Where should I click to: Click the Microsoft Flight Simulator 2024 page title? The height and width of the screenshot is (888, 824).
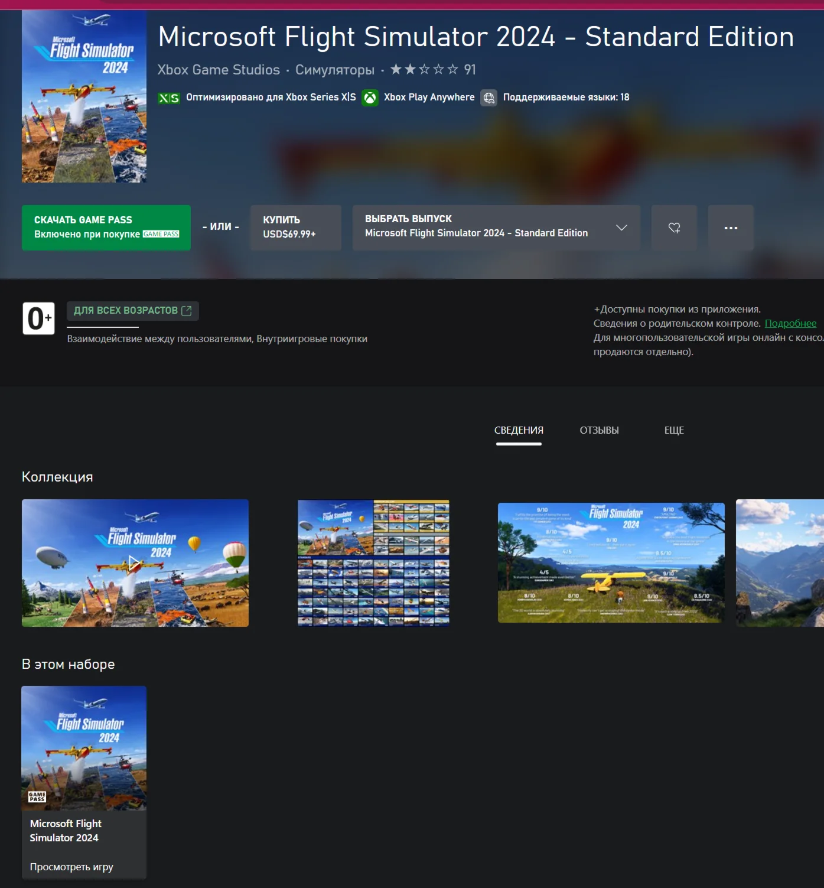click(x=476, y=37)
